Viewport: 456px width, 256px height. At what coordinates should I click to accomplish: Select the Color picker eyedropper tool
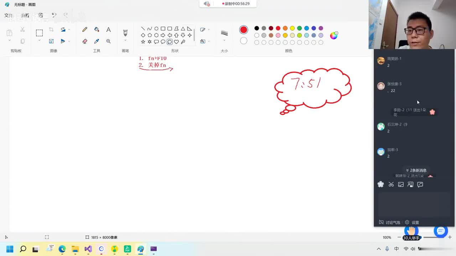97,41
